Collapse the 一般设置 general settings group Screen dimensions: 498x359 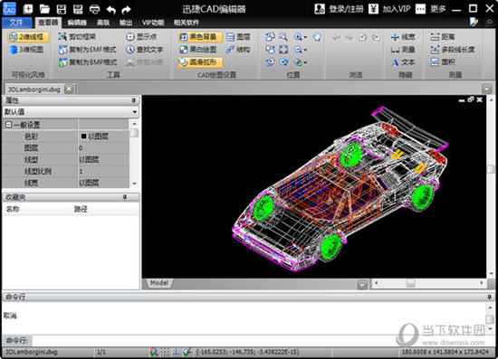click(7, 125)
